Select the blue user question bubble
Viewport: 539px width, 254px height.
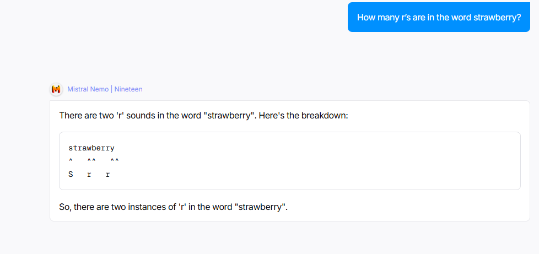(x=439, y=17)
